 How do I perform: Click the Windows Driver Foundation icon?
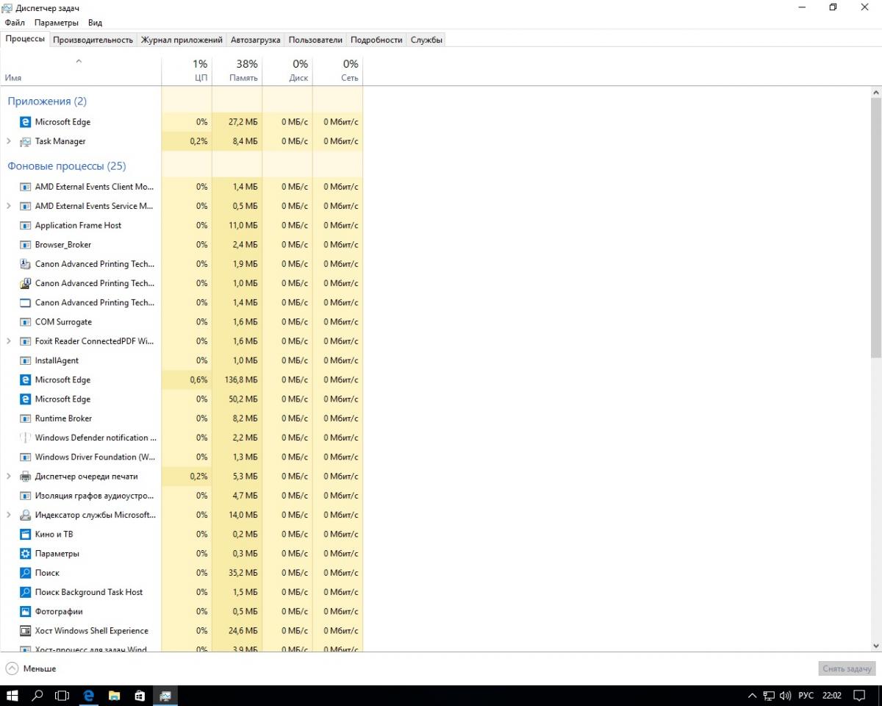click(x=25, y=457)
